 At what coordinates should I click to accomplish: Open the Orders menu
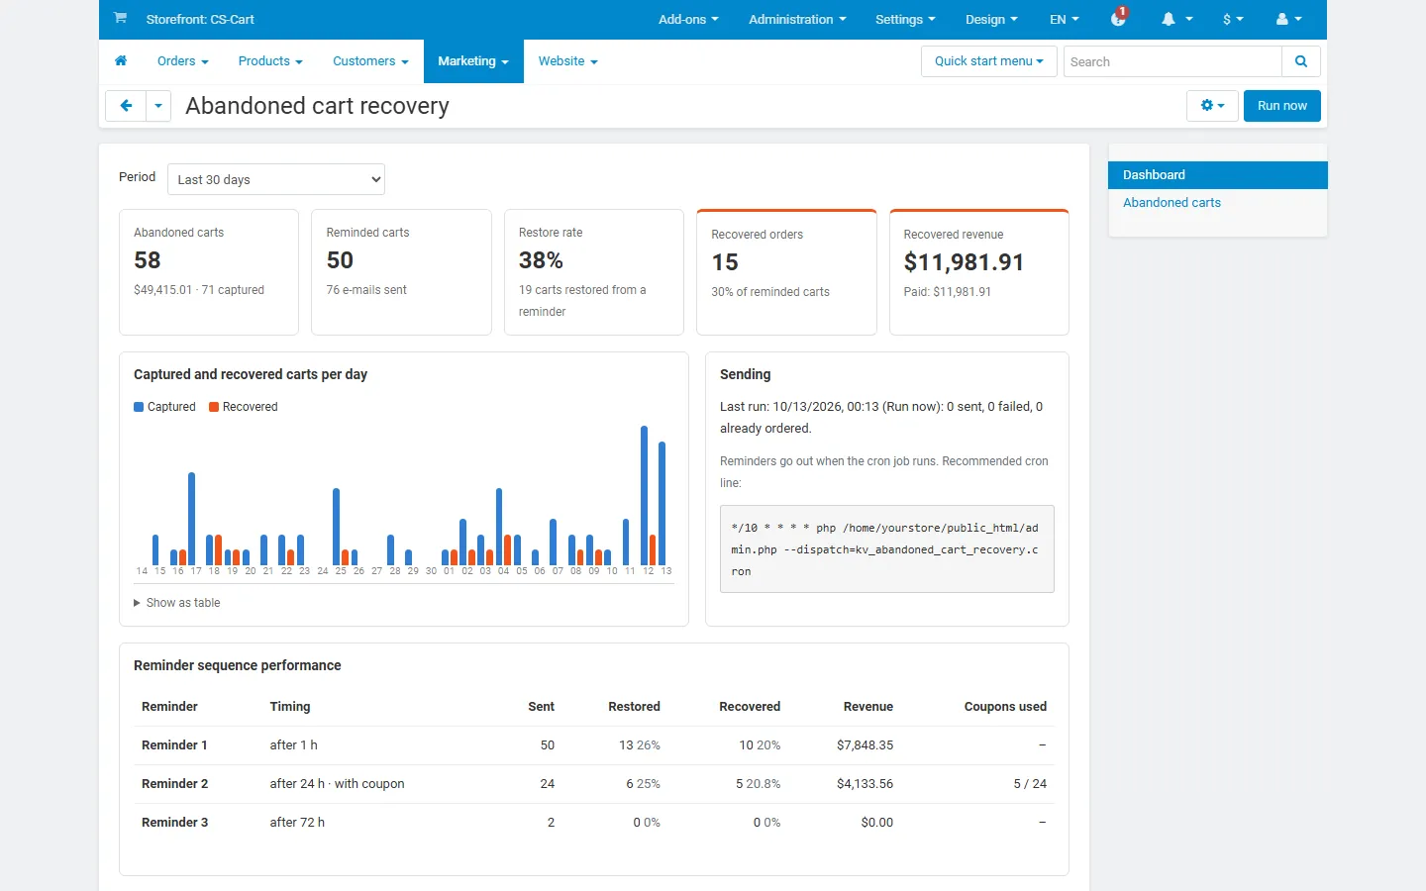183,61
